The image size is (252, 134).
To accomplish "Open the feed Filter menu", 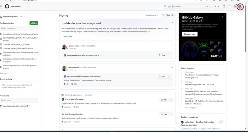I will (168, 15).
